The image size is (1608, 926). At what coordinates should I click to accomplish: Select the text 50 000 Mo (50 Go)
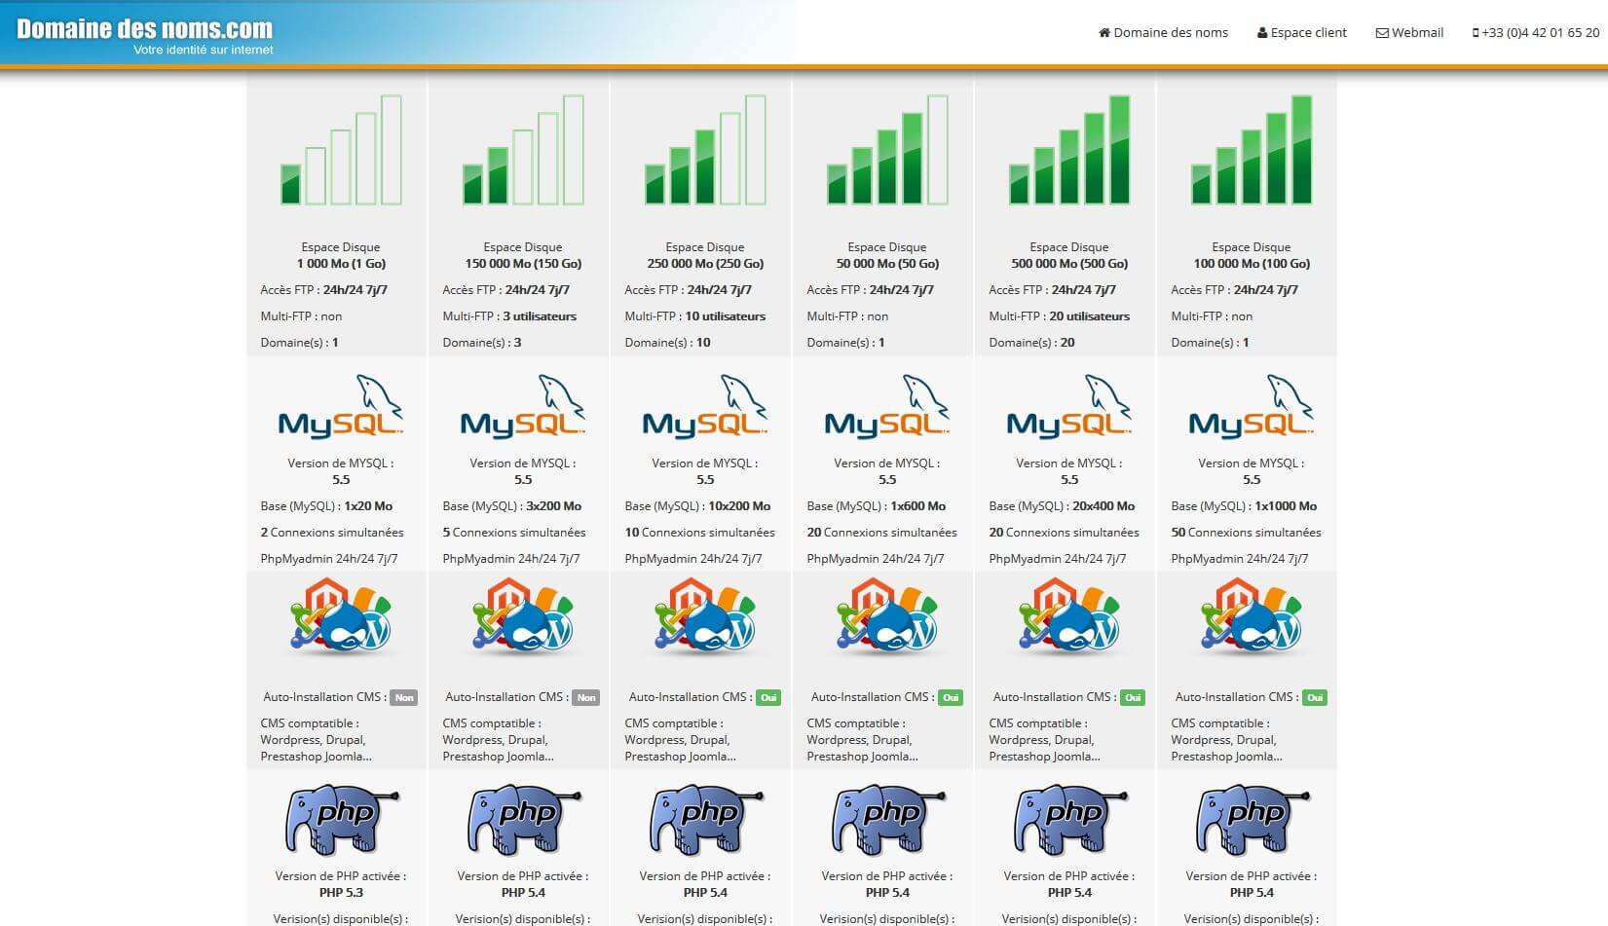click(x=887, y=264)
